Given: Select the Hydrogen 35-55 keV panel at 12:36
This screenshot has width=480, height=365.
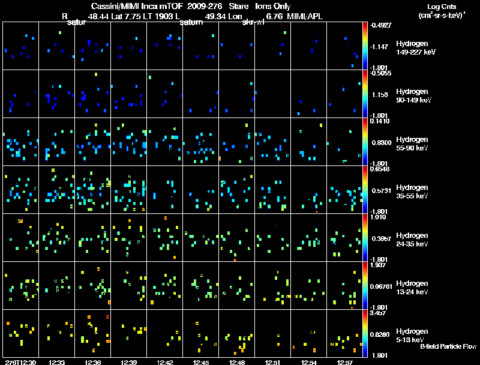Looking at the screenshot, I should click(93, 189).
